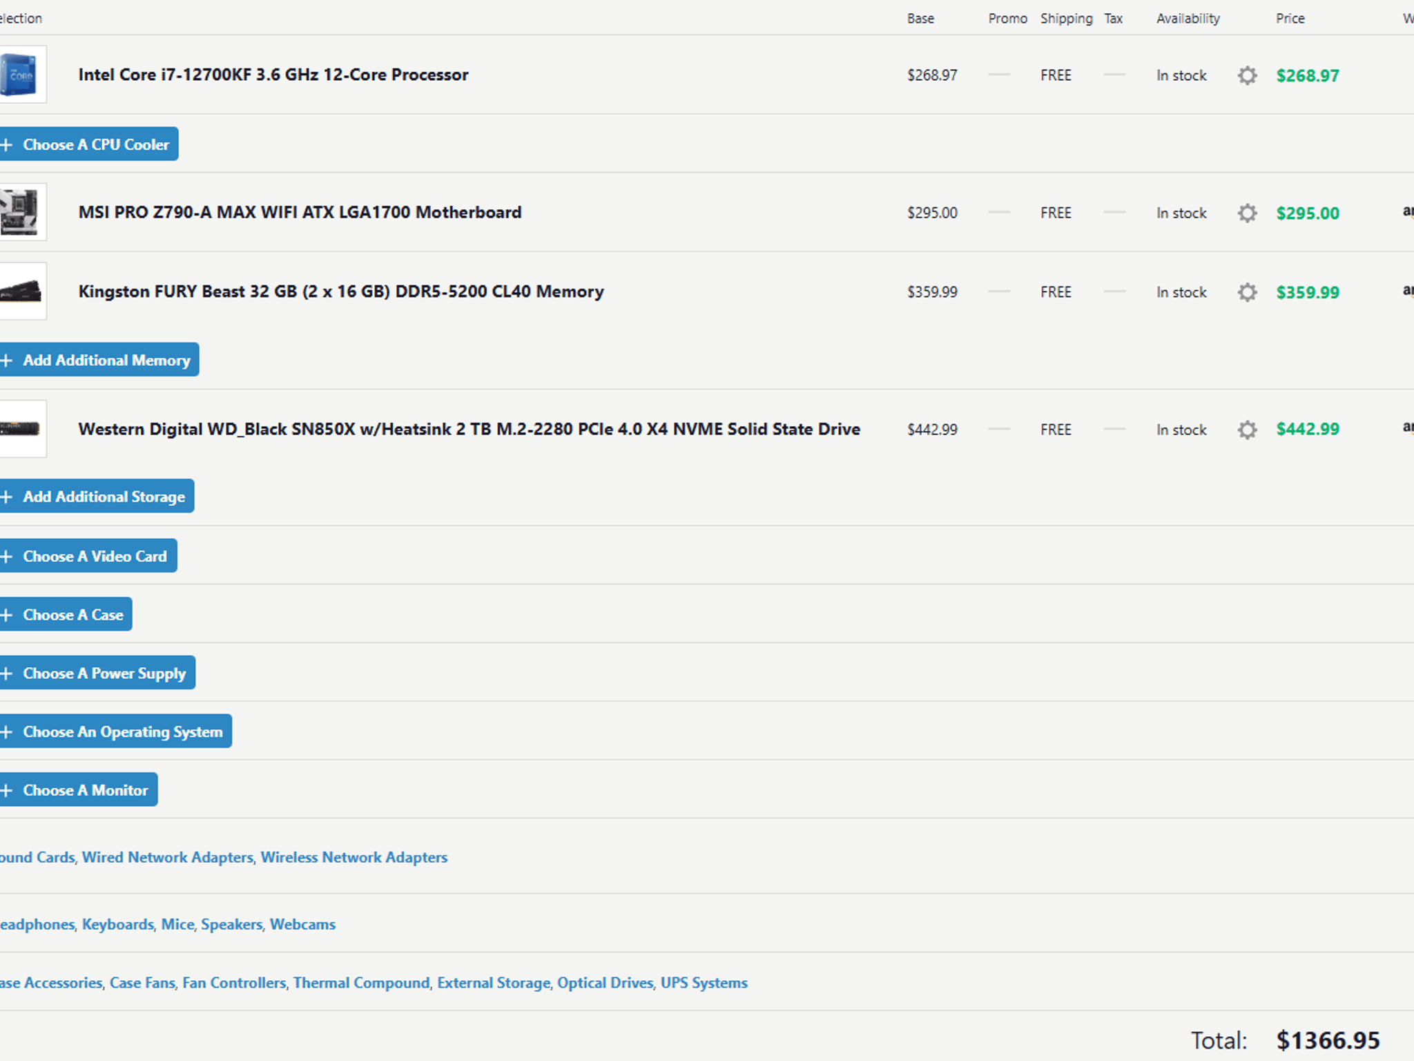Click FREE shipping in the processor row
1414x1061 pixels.
tap(1056, 75)
